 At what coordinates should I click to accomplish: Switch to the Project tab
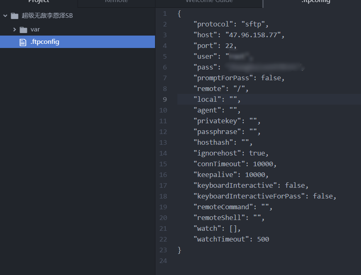pyautogui.click(x=39, y=2)
